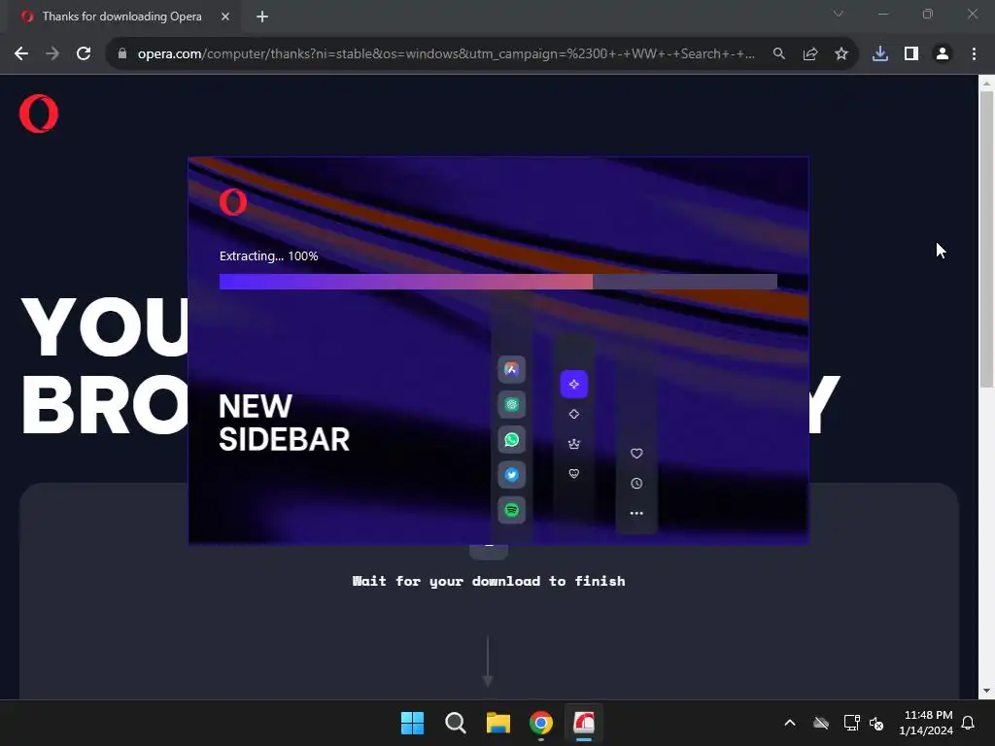The image size is (995, 746).
Task: Open File Explorer from taskbar
Action: [498, 723]
